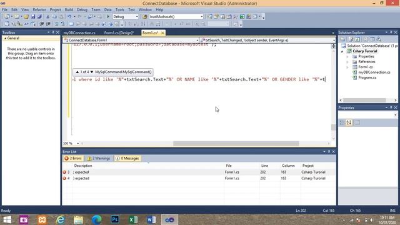Open Photoshop from the taskbar
Viewport: 400px width, 225px height.
[x=115, y=219]
